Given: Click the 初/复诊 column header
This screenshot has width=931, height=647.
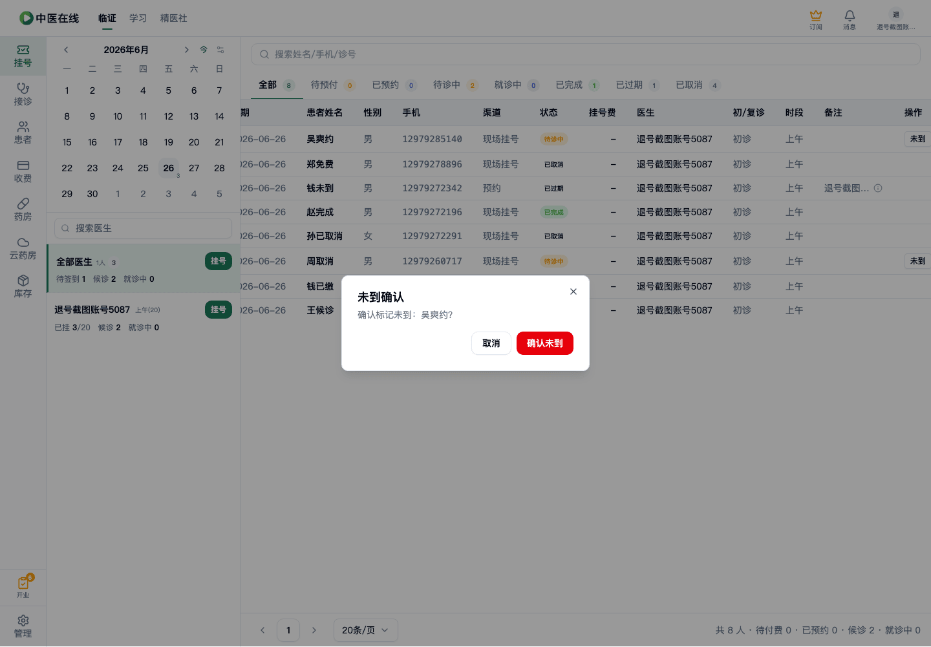Looking at the screenshot, I should point(749,112).
